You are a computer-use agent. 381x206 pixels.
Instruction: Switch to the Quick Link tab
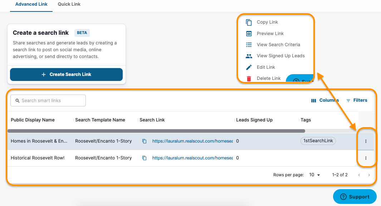(x=69, y=4)
